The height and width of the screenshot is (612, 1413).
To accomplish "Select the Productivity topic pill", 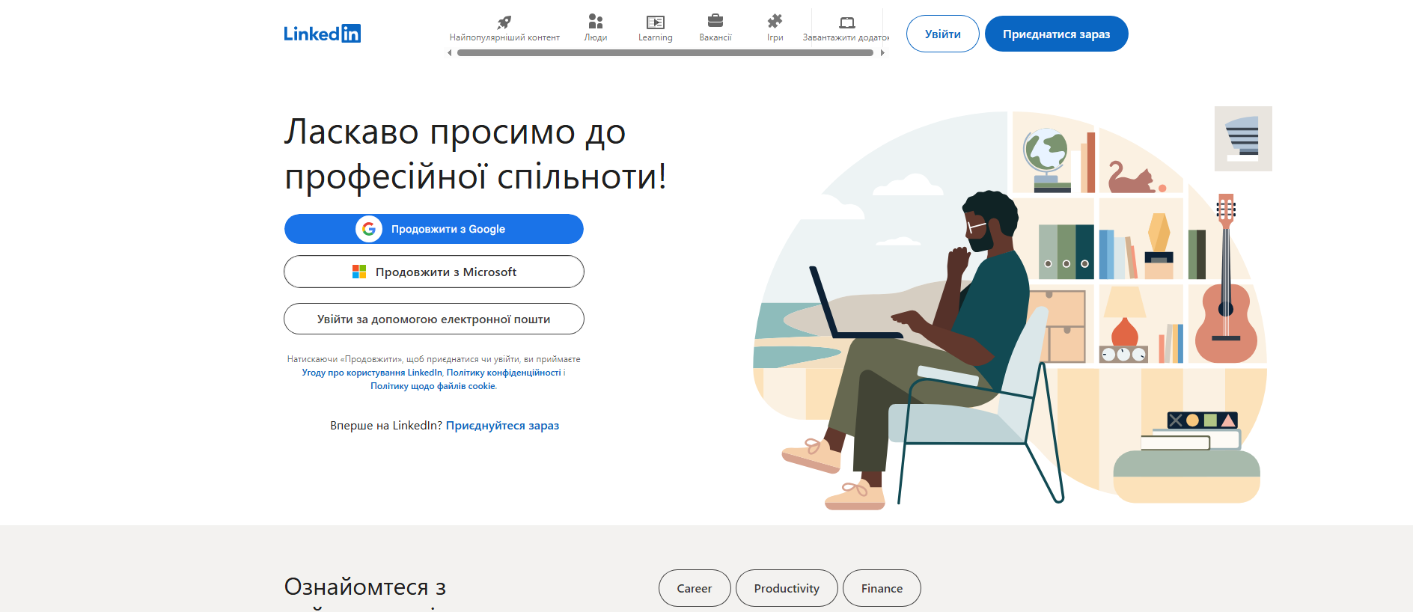I will coord(787,589).
